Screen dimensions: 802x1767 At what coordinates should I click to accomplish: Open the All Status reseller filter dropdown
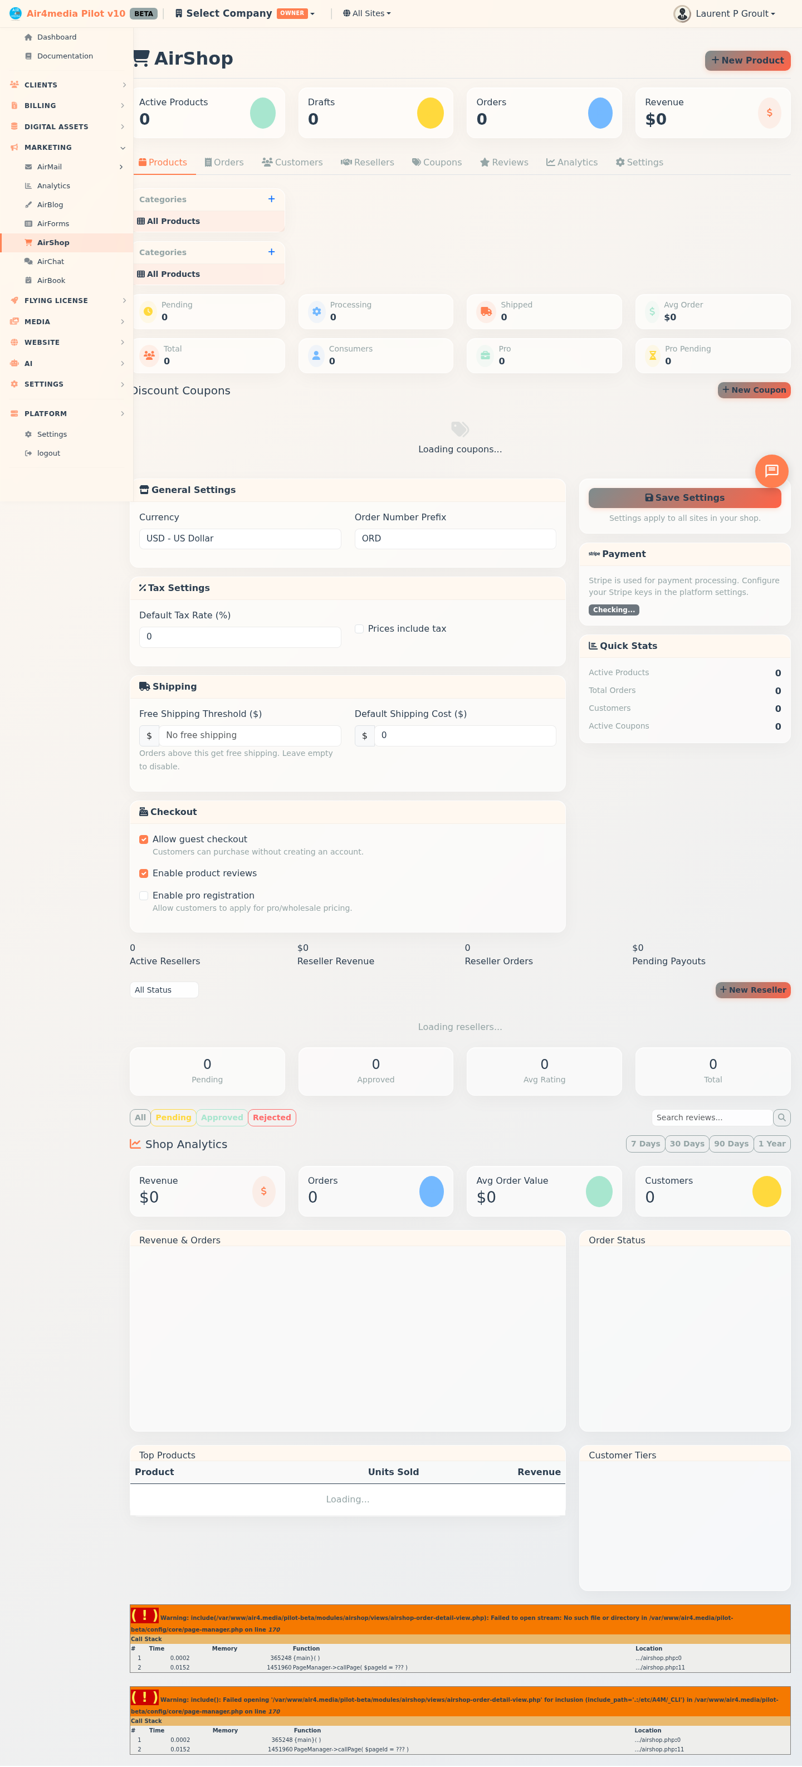(164, 990)
